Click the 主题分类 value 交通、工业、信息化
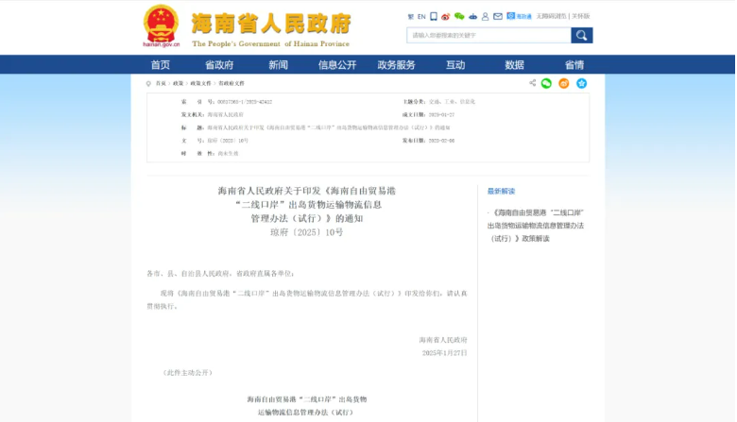 point(452,102)
